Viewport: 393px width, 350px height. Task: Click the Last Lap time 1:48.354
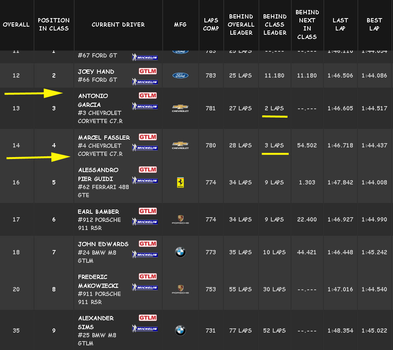coord(340,331)
